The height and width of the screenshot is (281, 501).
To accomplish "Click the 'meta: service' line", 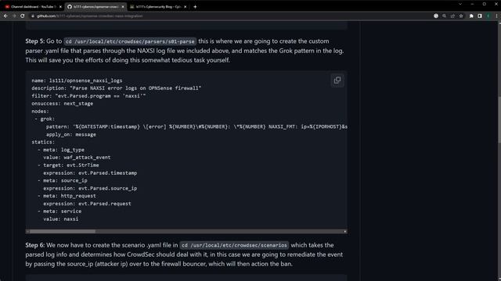I will click(59, 212).
